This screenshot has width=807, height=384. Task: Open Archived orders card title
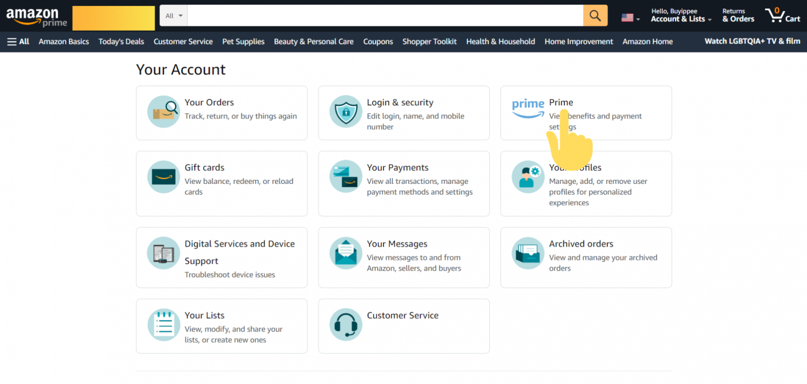coord(581,244)
